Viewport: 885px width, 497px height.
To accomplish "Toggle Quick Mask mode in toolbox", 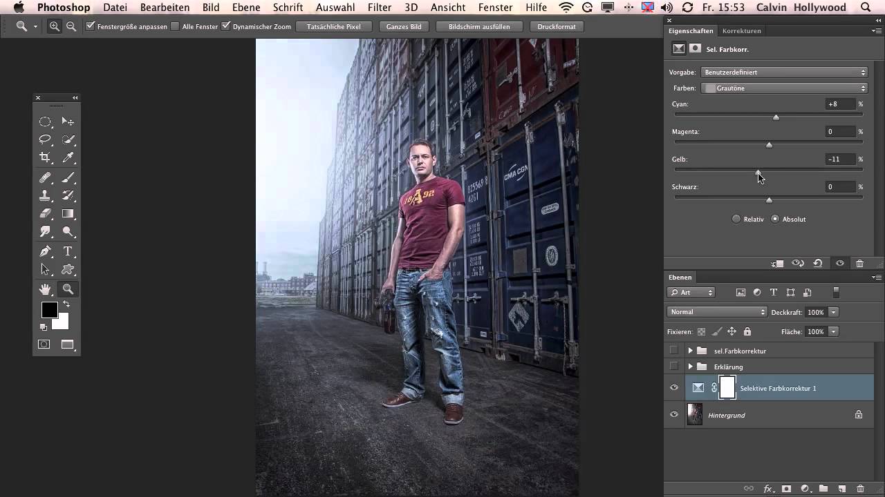I will (44, 344).
